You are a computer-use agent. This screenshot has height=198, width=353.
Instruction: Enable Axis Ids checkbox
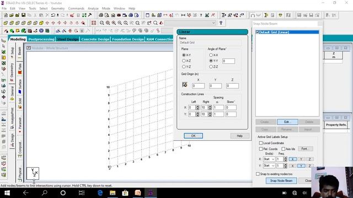[283, 149]
